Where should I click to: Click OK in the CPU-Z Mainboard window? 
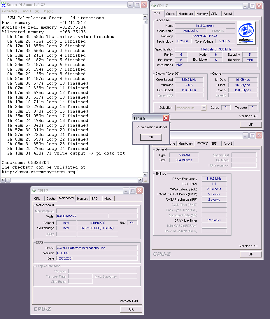click(x=131, y=309)
